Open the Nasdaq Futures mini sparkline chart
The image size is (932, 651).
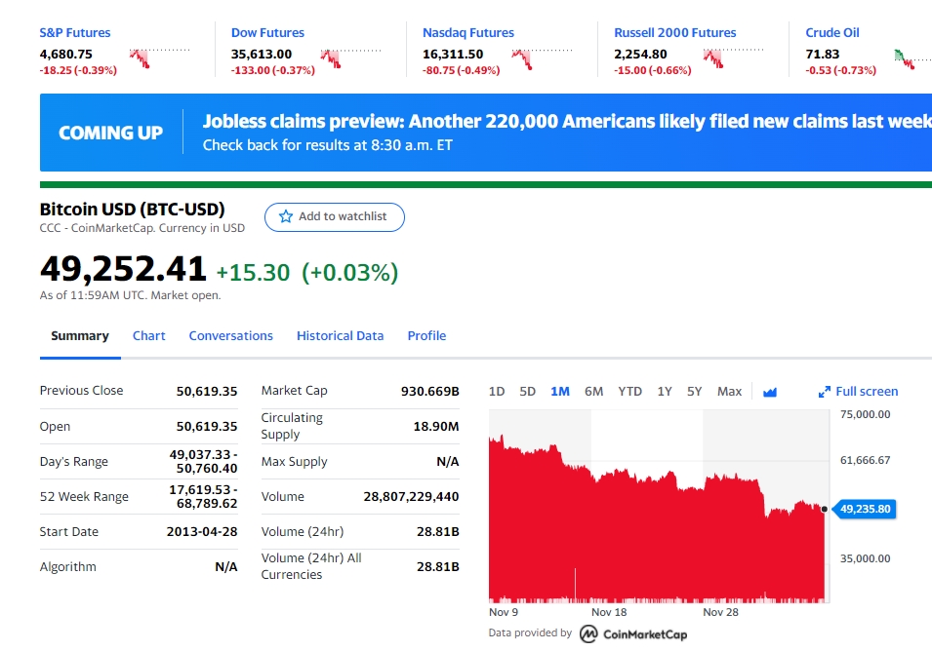(x=542, y=59)
